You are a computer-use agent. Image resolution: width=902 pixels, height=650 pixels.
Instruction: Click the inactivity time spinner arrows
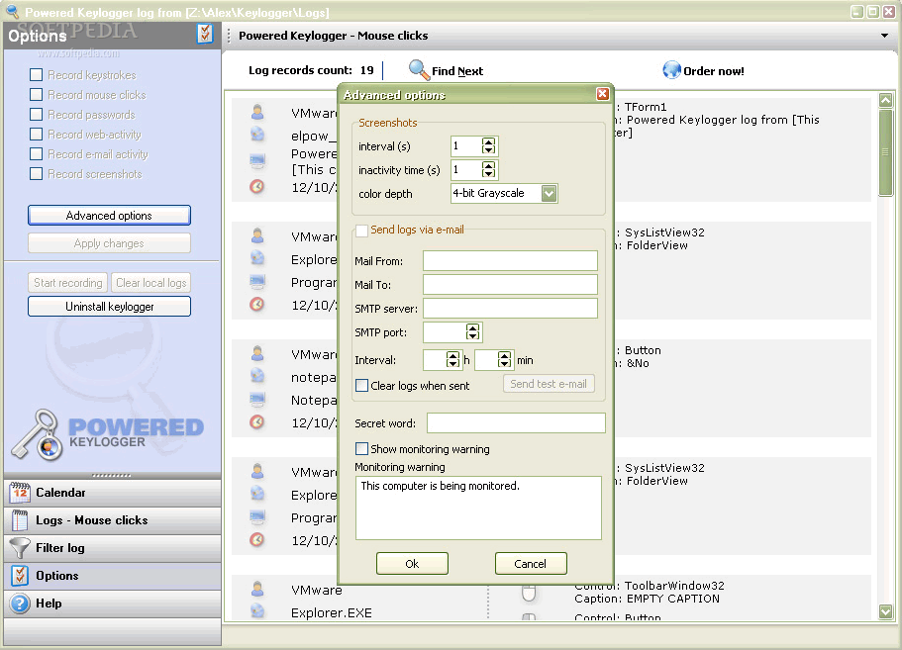(x=488, y=169)
